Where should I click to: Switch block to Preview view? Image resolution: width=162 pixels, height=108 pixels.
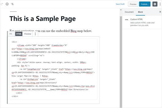coord(28,34)
